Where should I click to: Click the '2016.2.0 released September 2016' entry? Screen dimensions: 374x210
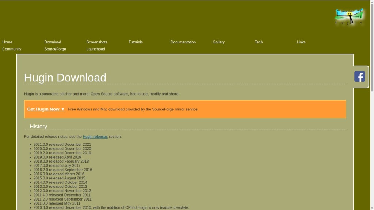pyautogui.click(x=63, y=170)
